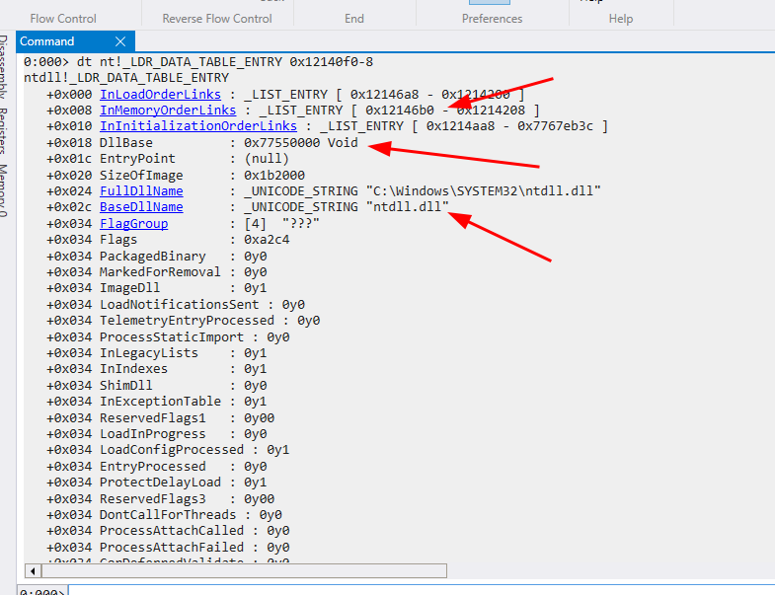Follow the InMemoryOrderLinks link
Viewport: 775px width, 595px height.
tap(167, 110)
